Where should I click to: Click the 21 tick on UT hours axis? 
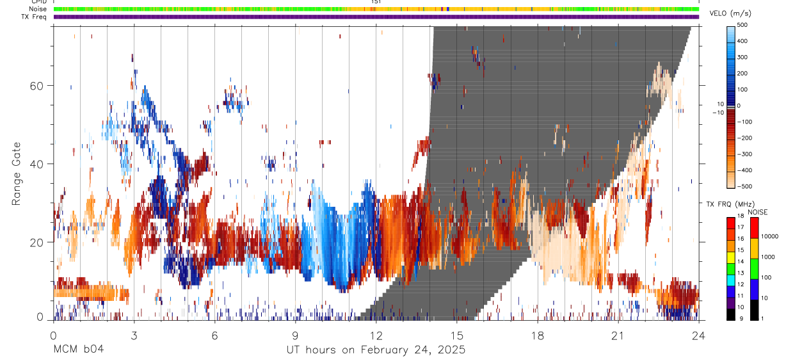pos(618,335)
